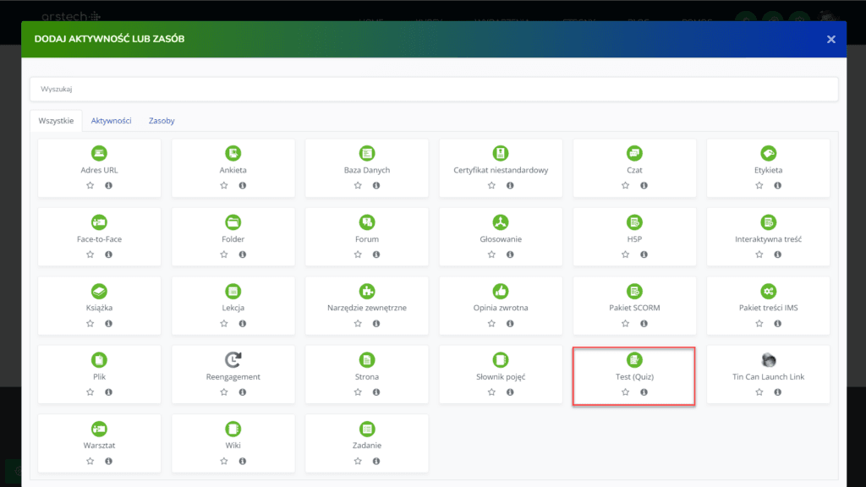Select Interaktywna treść icon
Screen dimensions: 866x487
[x=768, y=222]
